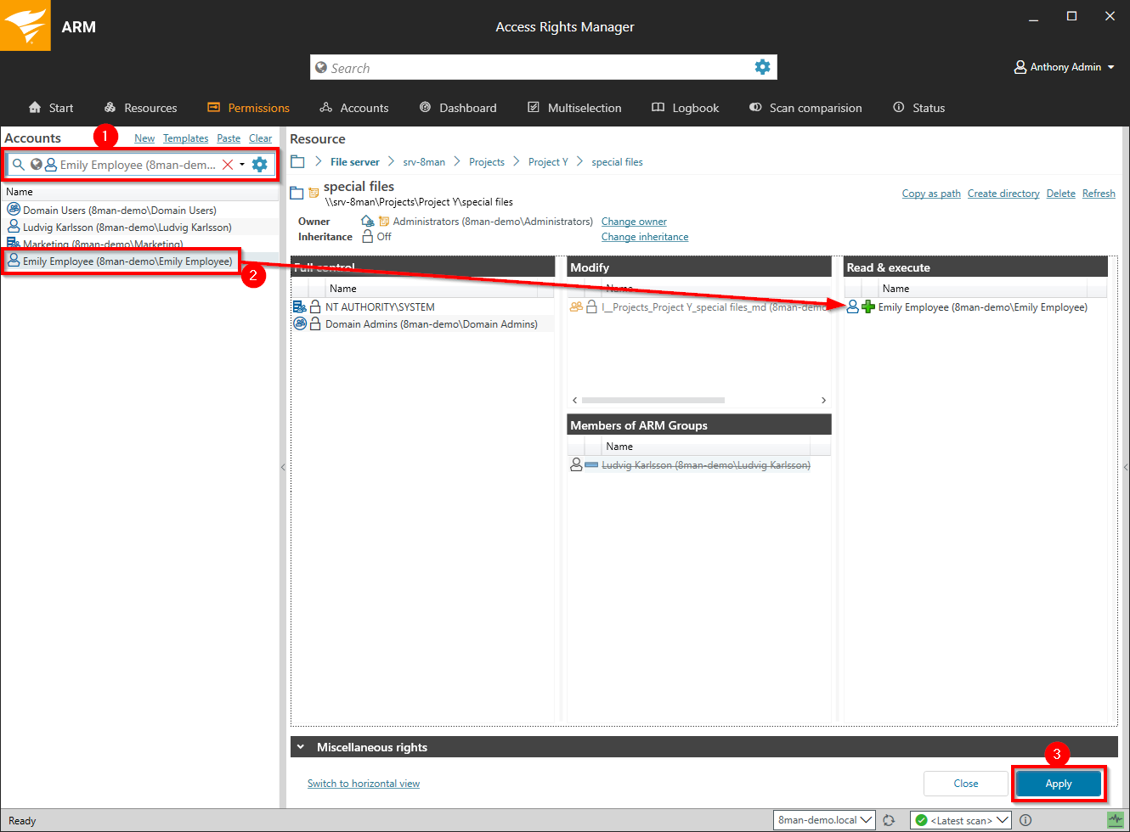Click the info icon in status bar
Viewport: 1130px width, 832px height.
pos(1025,820)
